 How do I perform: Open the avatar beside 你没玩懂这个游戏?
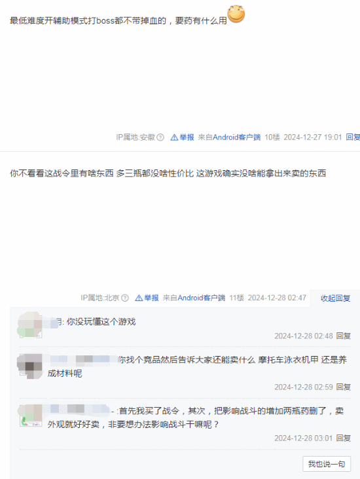(x=29, y=325)
